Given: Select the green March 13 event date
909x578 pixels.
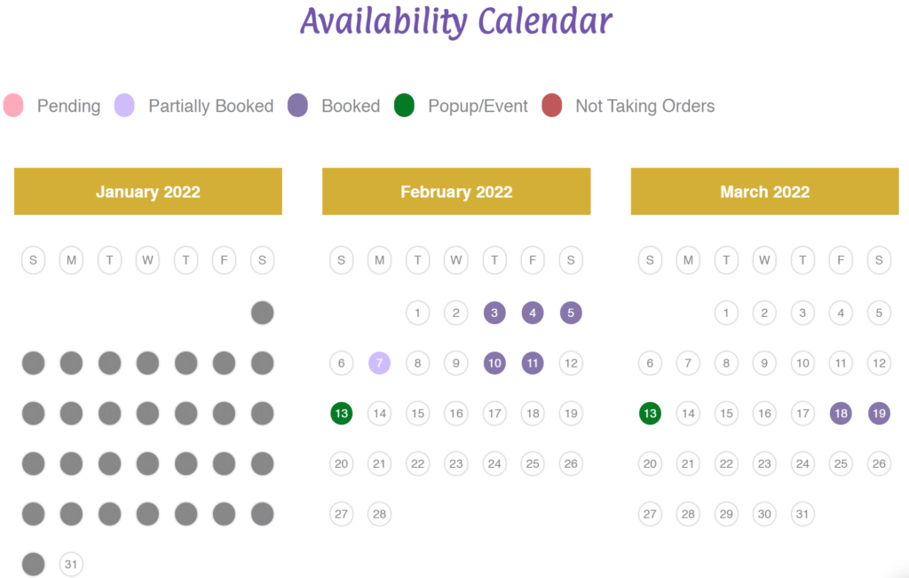Looking at the screenshot, I should click(x=650, y=414).
